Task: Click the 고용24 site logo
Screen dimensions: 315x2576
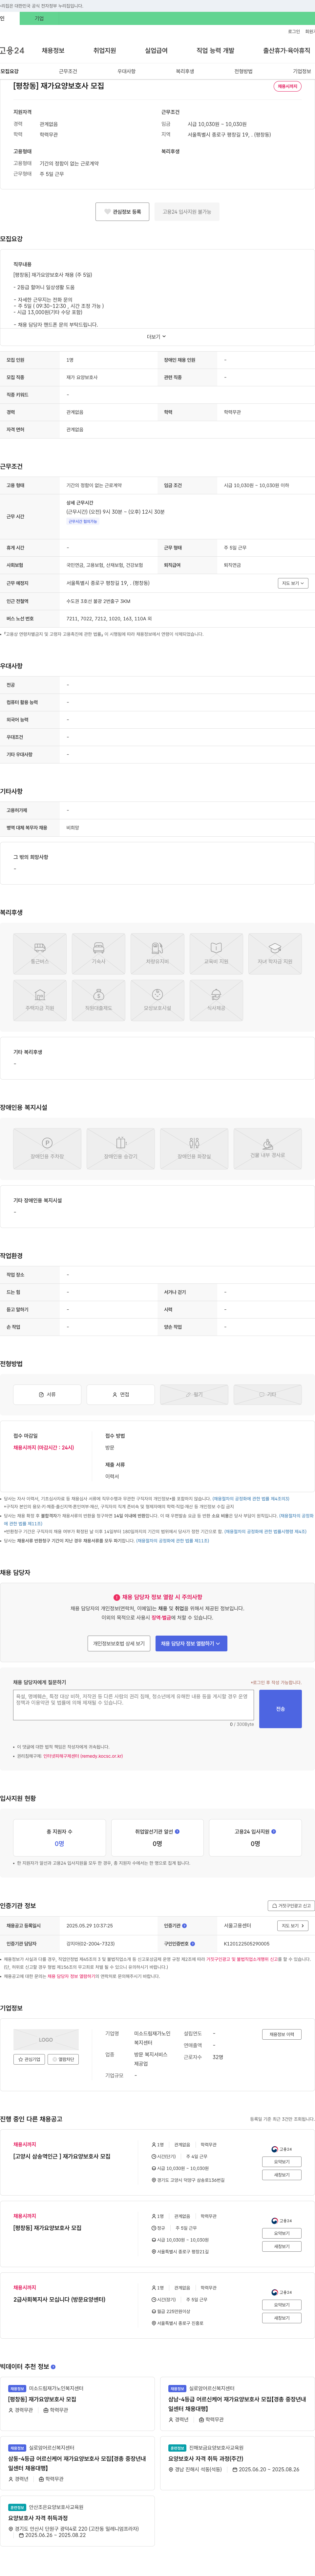Action: 12,50
